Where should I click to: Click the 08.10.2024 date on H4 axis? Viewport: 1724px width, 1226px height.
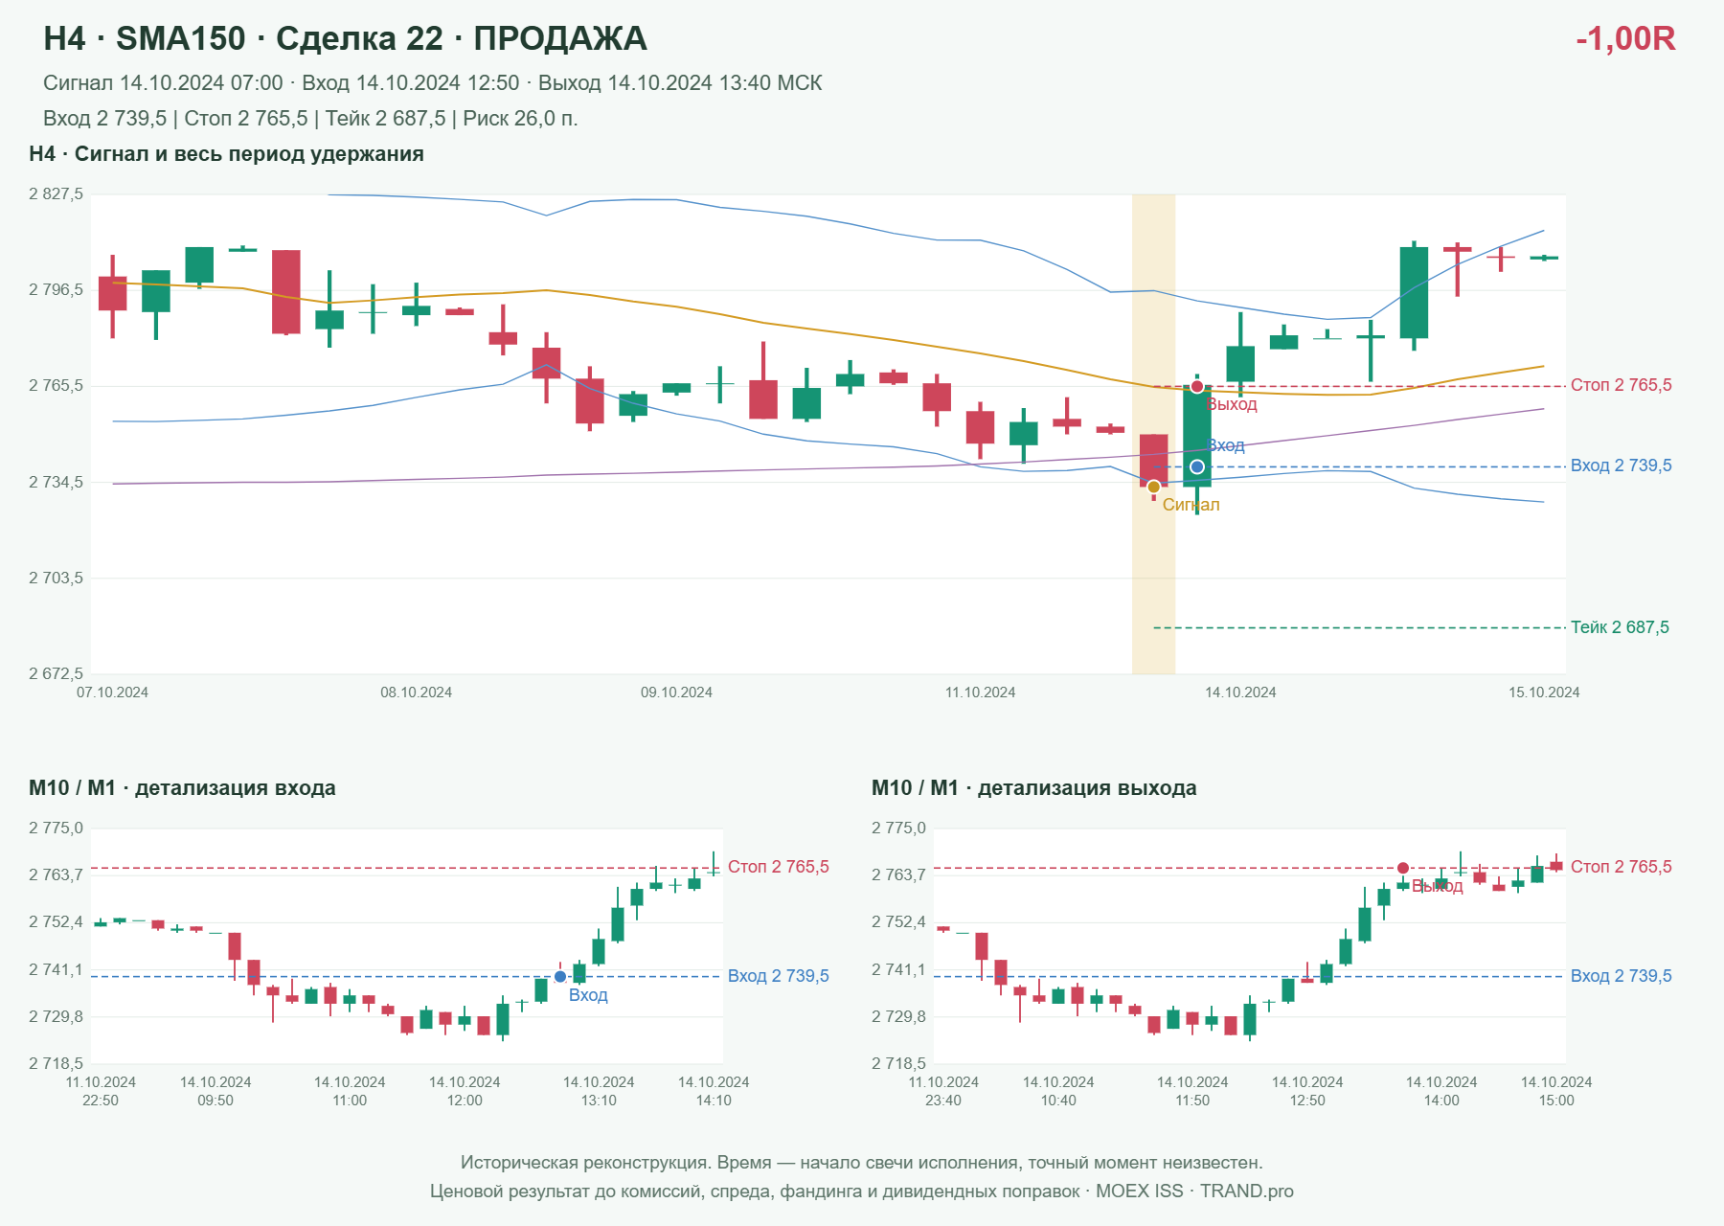point(416,692)
